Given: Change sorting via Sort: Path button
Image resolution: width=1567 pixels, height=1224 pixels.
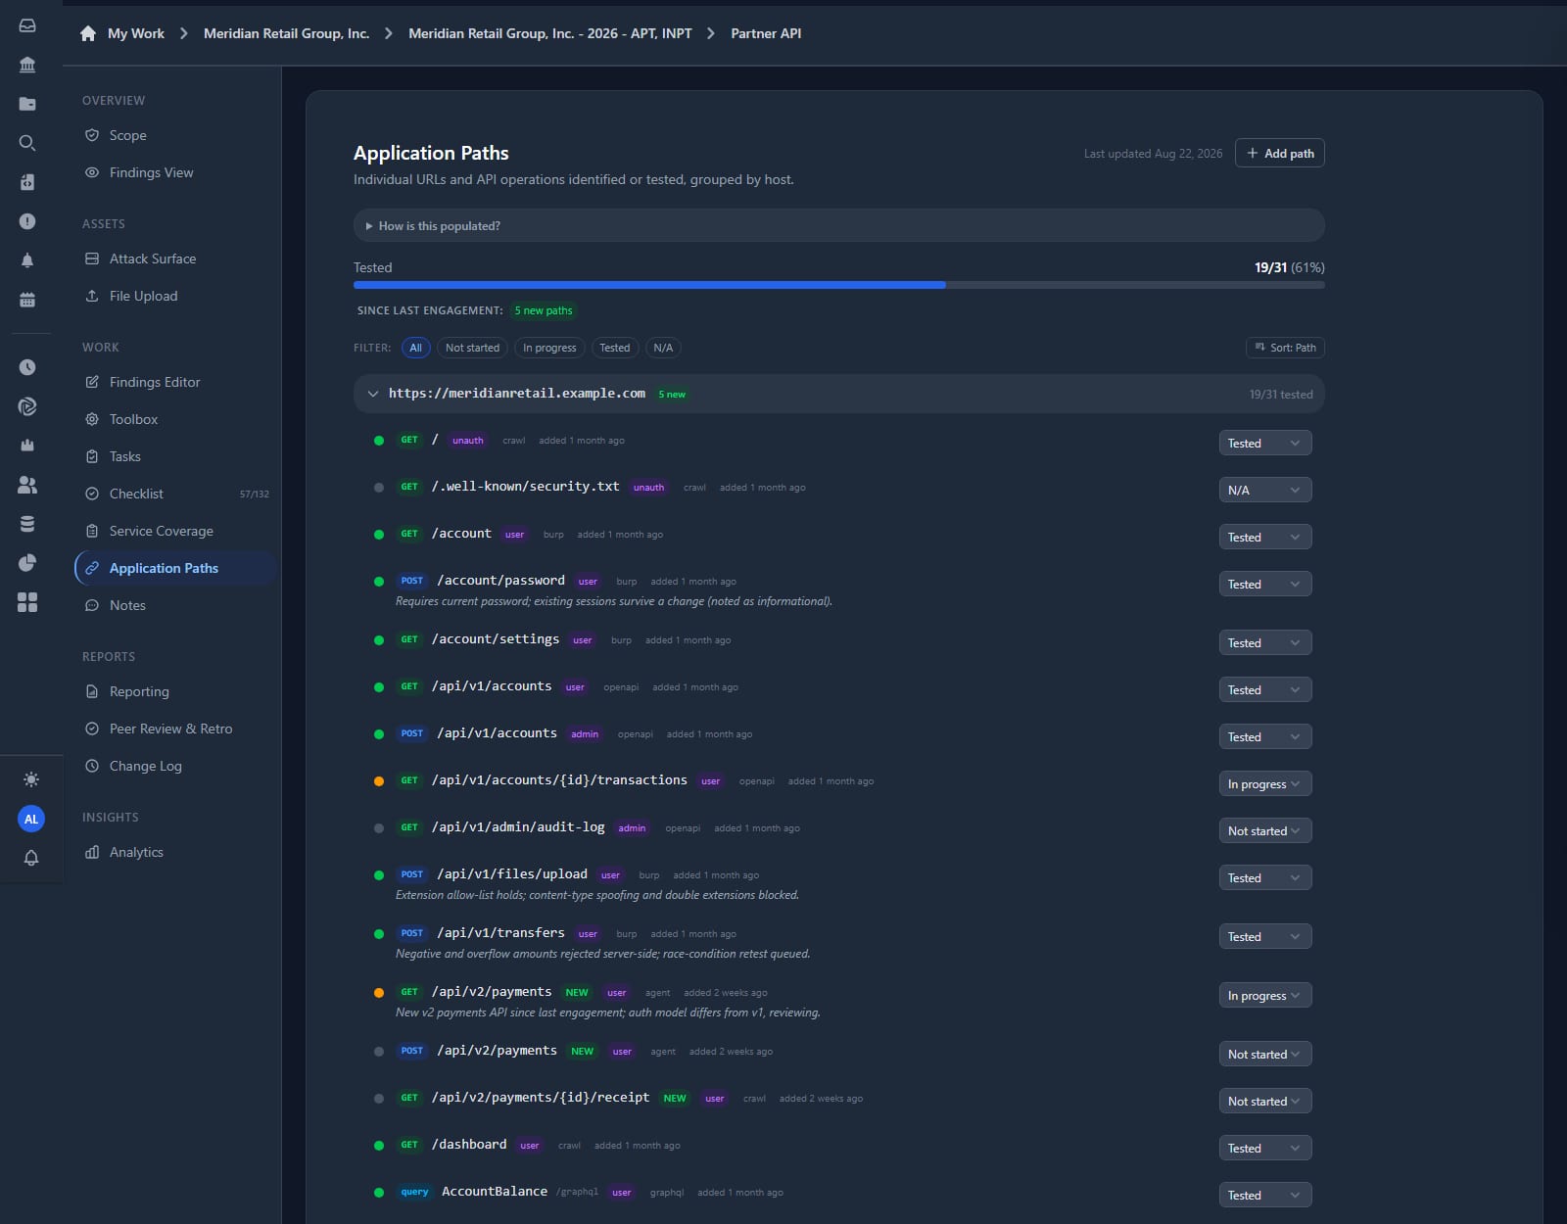Looking at the screenshot, I should [1285, 348].
